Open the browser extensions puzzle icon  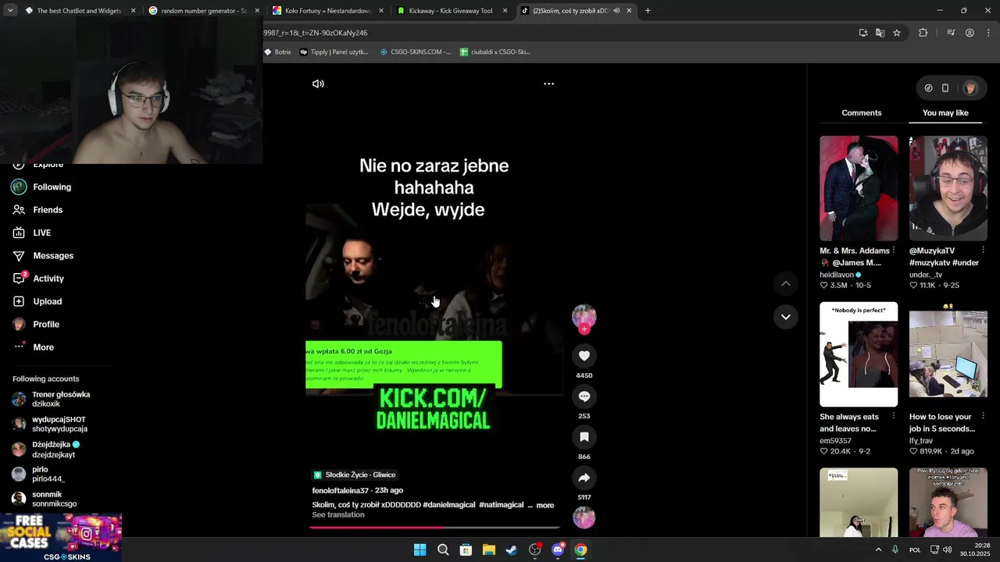click(923, 33)
